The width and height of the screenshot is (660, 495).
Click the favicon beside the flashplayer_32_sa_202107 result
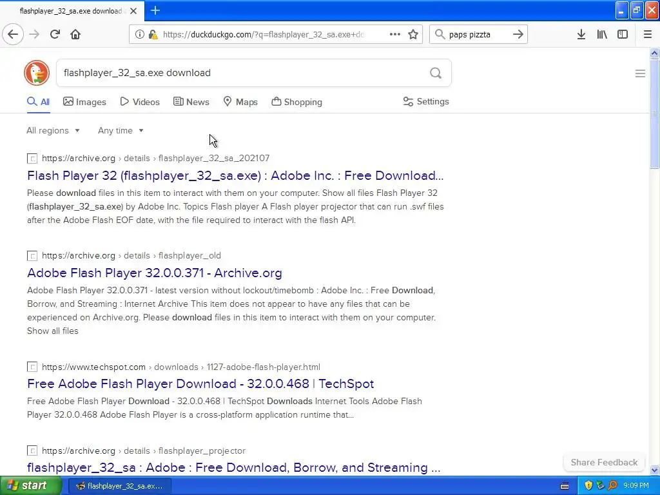[x=32, y=159]
